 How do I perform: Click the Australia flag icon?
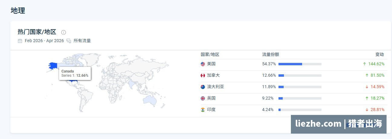[203, 87]
